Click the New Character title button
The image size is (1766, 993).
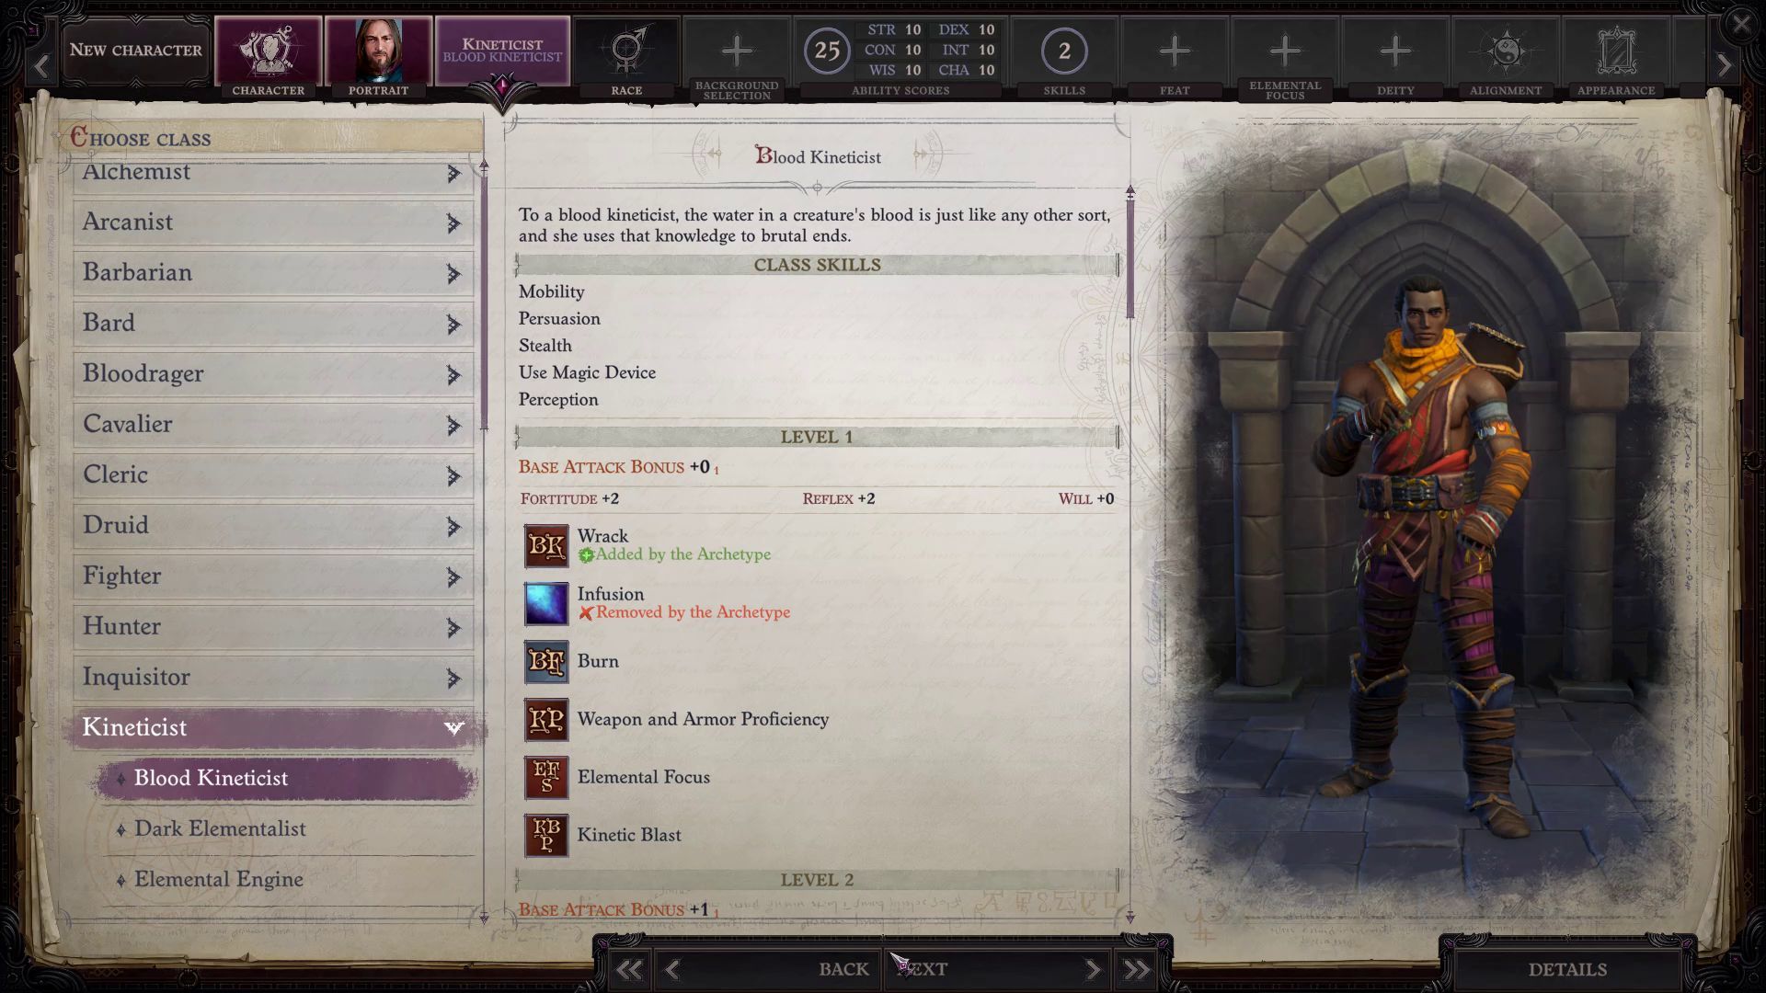135,51
